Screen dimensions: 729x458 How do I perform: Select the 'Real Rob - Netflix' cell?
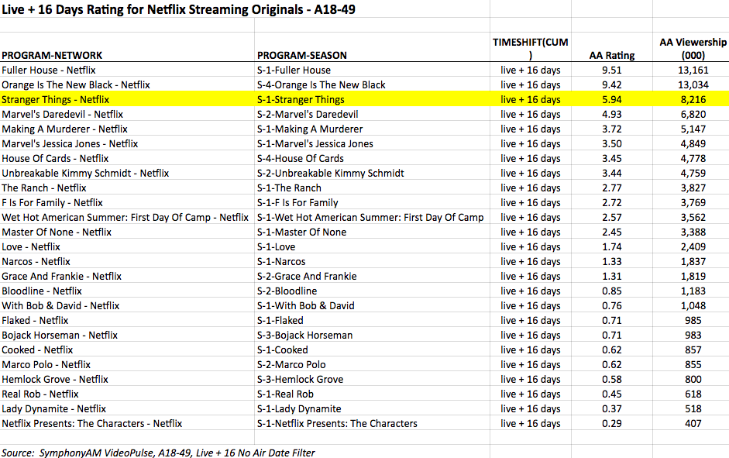pyautogui.click(x=40, y=394)
